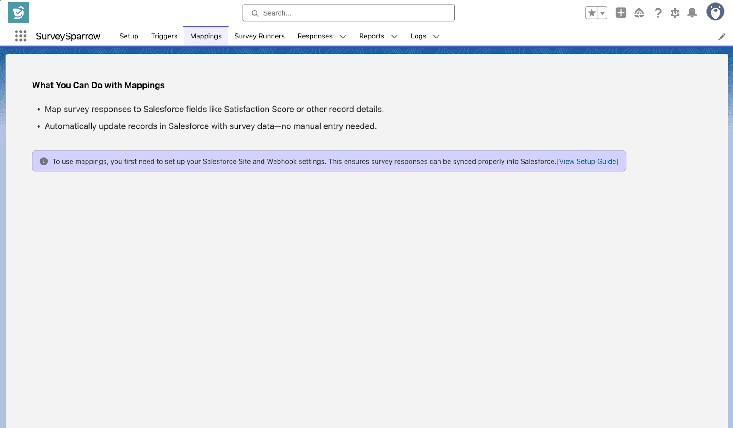Click the info icon in the banner
The height and width of the screenshot is (428, 733).
(44, 161)
